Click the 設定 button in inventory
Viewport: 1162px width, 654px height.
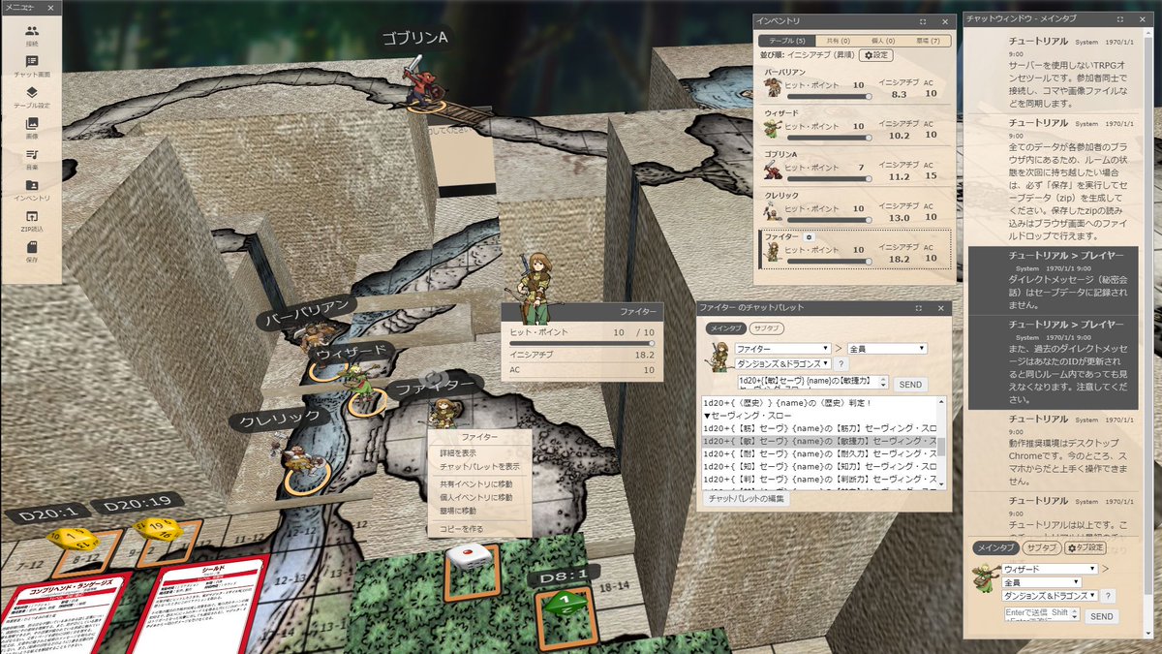point(875,55)
